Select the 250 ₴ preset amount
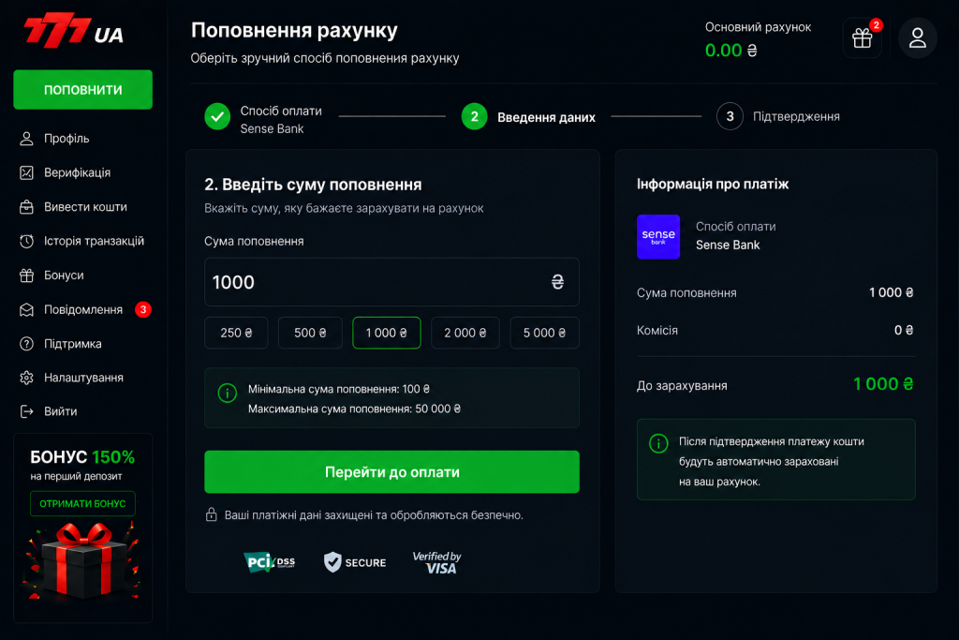This screenshot has width=959, height=640. point(236,333)
